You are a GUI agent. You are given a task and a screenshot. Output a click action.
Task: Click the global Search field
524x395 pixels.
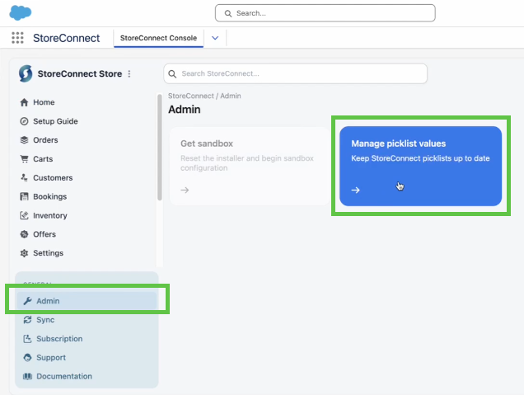click(x=325, y=13)
